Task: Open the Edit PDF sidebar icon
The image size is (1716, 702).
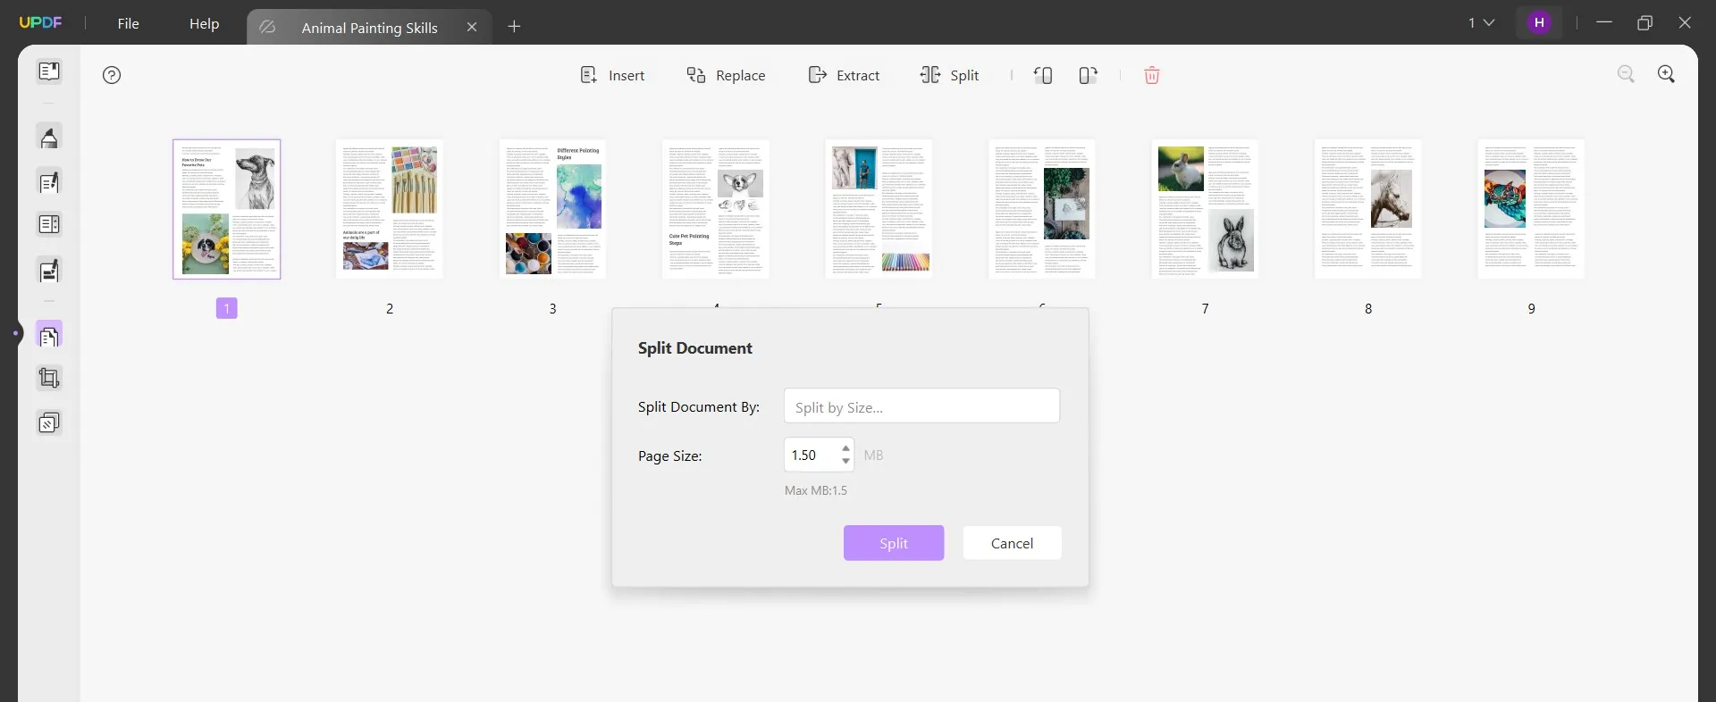Action: point(49,182)
